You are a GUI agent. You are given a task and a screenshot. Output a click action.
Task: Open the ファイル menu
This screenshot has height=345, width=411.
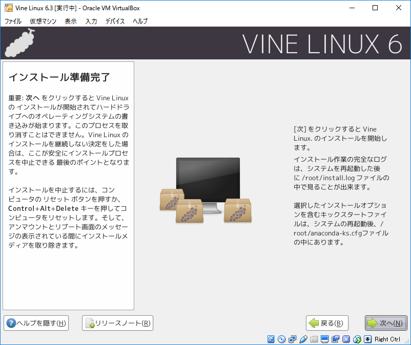(13, 21)
